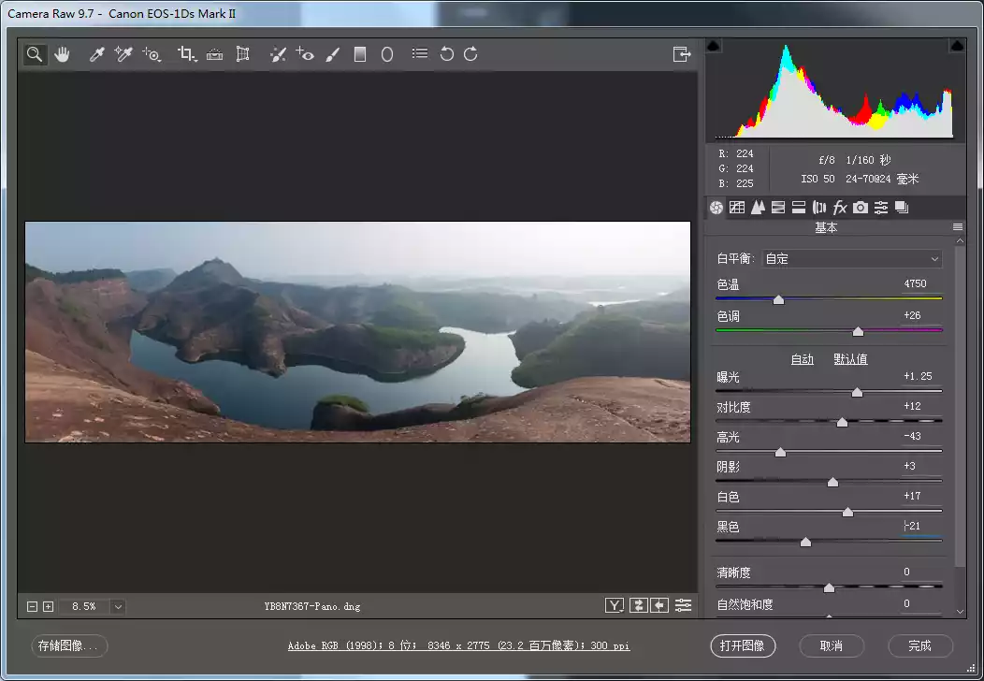Click the 曝光 exposure slider handle
The image size is (984, 681).
[857, 393]
